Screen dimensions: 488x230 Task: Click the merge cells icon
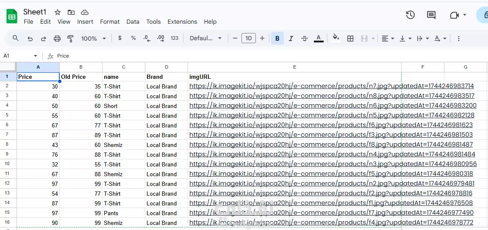(x=364, y=38)
